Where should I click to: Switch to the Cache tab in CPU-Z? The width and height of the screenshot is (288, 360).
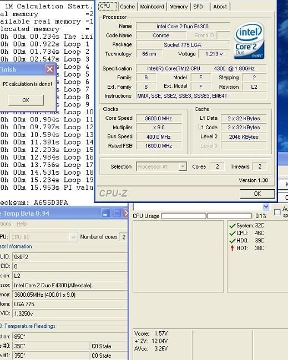[127, 7]
